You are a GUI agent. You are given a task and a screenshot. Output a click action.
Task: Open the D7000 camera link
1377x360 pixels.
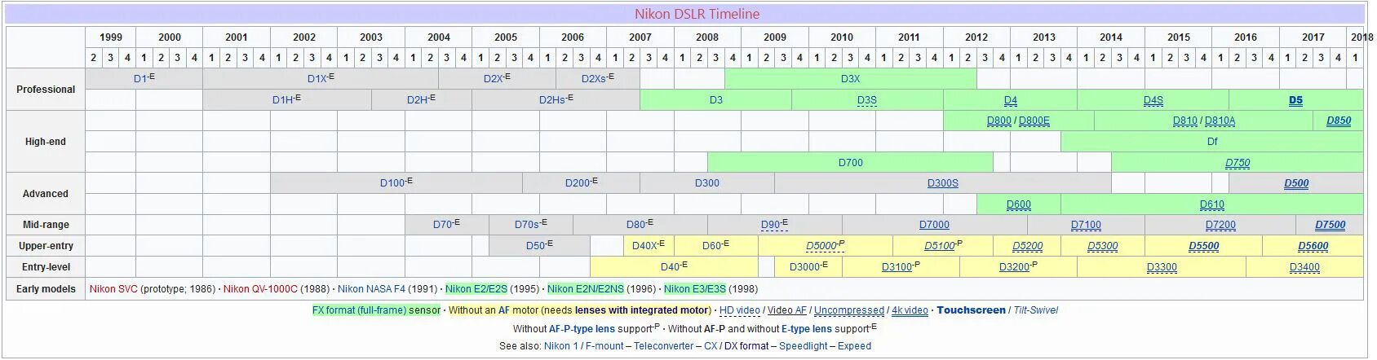[934, 225]
